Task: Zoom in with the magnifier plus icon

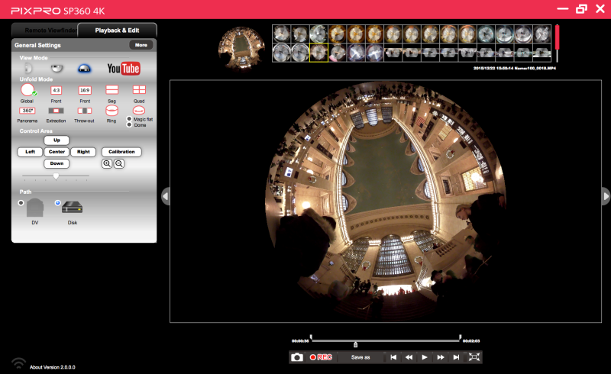Action: [x=106, y=163]
